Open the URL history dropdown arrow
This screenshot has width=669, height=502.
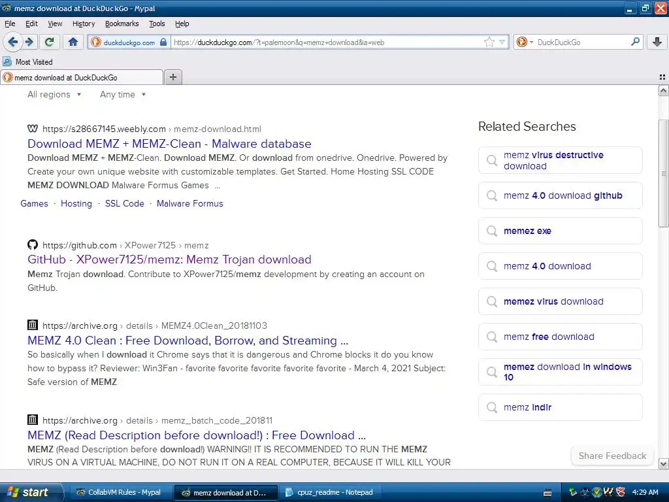tap(502, 42)
